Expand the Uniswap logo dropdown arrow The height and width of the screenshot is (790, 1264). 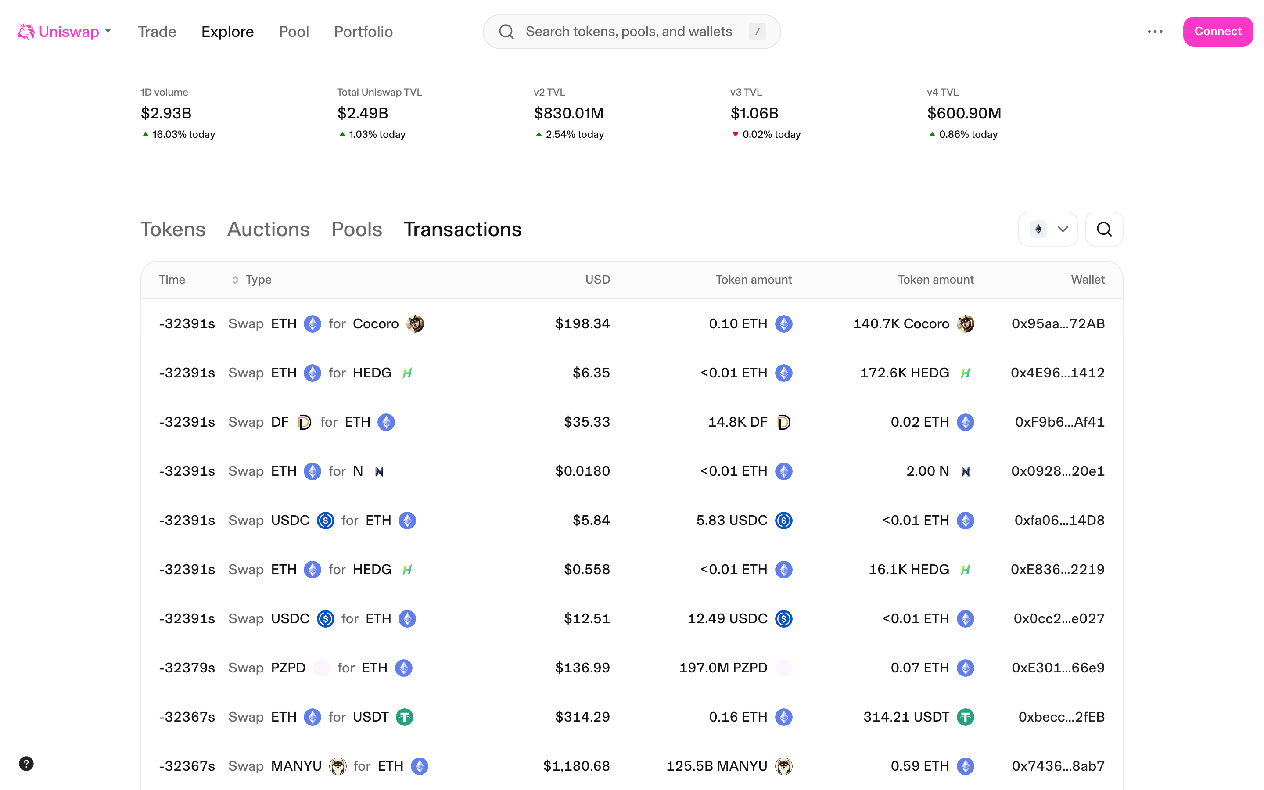tap(108, 31)
